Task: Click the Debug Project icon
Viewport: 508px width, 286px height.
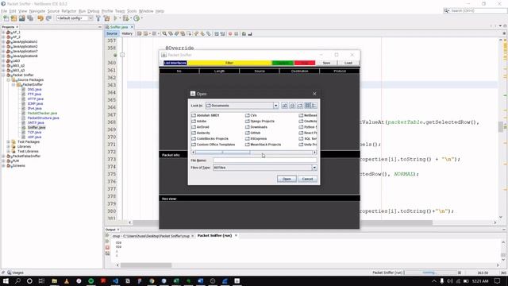Action: point(125,18)
